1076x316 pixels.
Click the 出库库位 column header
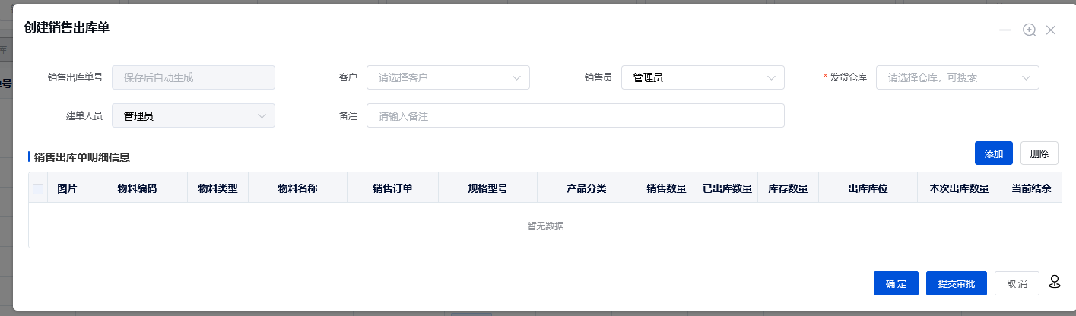[868, 188]
